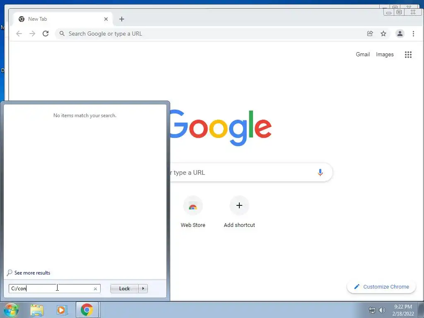The width and height of the screenshot is (424, 318).
Task: Open the Google apps grid
Action: pyautogui.click(x=408, y=55)
